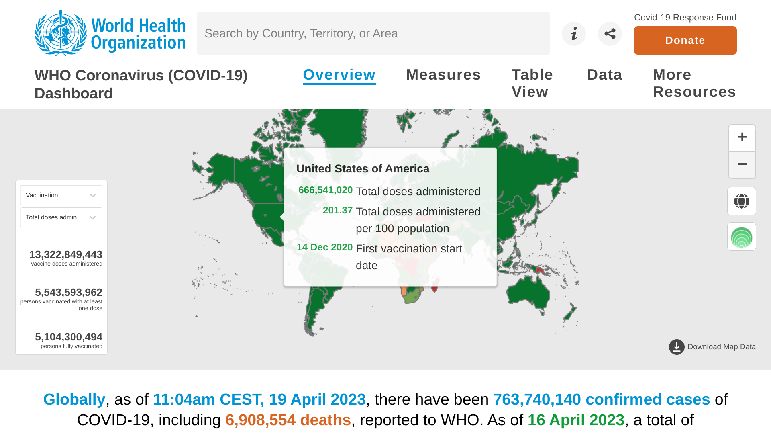The width and height of the screenshot is (771, 434).
Task: Click the Donate button
Action: pos(685,41)
